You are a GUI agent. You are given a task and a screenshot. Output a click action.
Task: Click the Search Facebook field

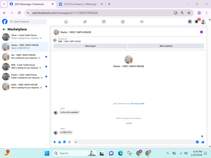pos(28,21)
